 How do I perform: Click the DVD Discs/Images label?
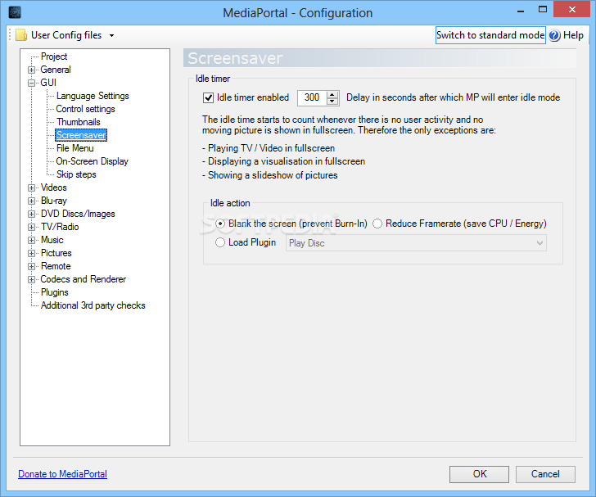[78, 214]
